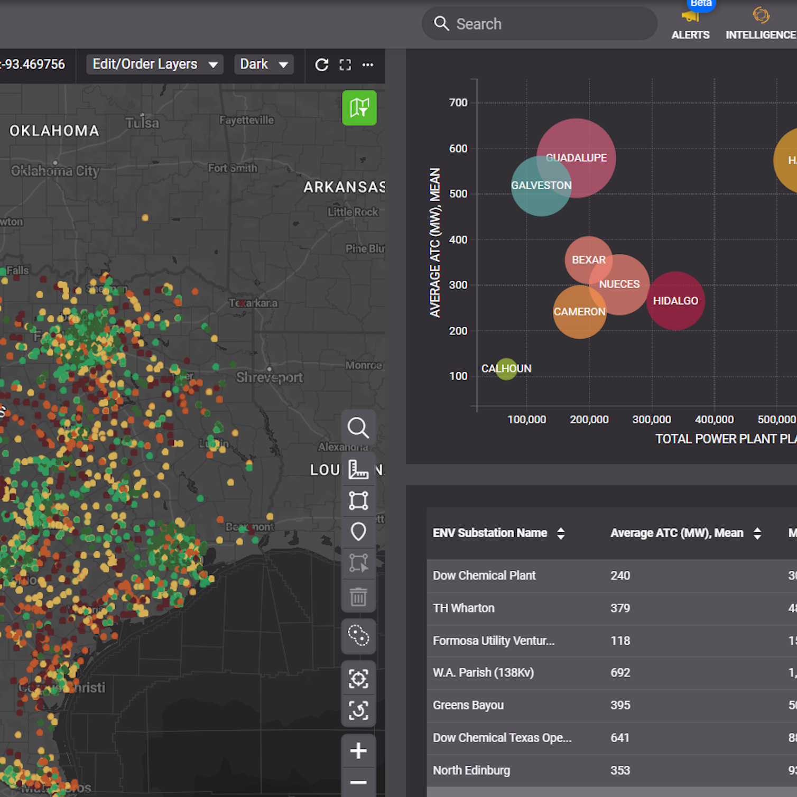
Task: Select the lasso shape-select tool
Action: coord(358,563)
